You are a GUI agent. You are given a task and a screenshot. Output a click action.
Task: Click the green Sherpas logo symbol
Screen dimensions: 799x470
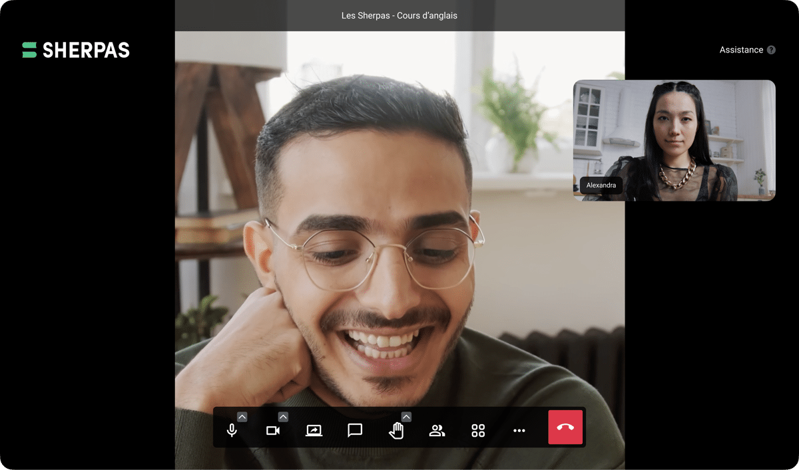tap(29, 50)
